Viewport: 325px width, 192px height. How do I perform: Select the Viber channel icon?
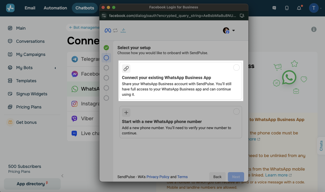[x=75, y=118]
